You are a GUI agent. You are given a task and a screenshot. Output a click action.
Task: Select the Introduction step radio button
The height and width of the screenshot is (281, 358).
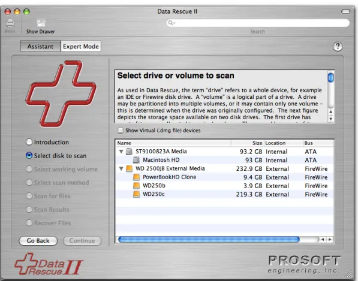click(x=29, y=142)
